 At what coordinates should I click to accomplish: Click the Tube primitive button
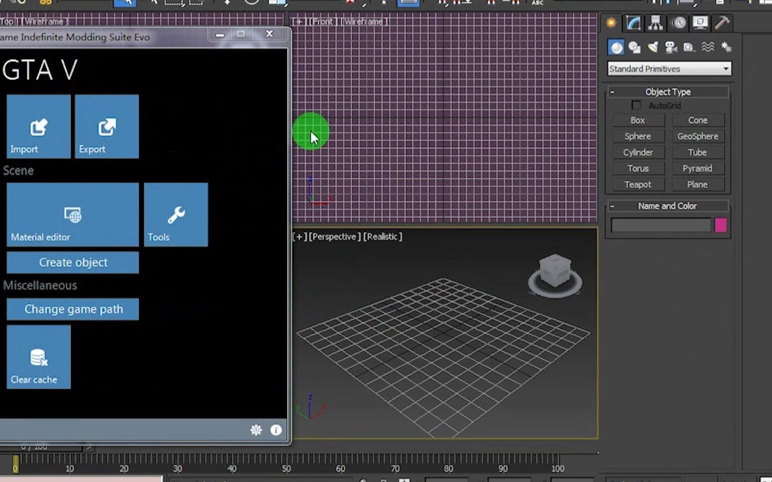pos(698,153)
